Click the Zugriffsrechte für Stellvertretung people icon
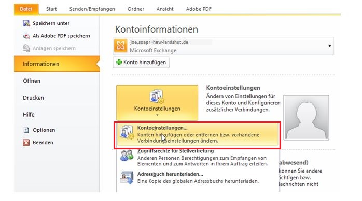This screenshot has width=362, height=201. click(x=127, y=156)
